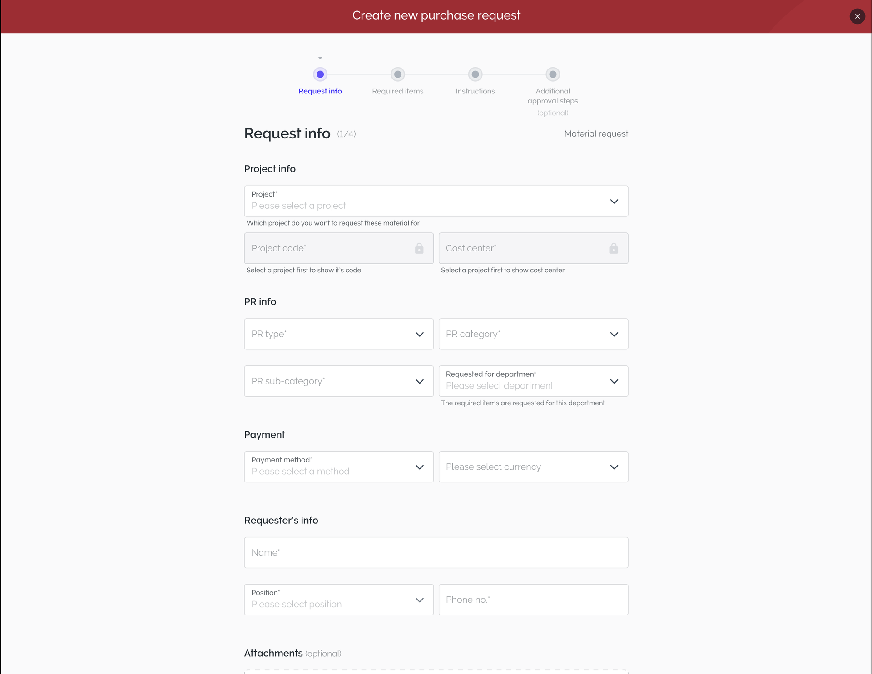The width and height of the screenshot is (872, 674).
Task: Select a Payment method from dropdown
Action: tap(338, 467)
